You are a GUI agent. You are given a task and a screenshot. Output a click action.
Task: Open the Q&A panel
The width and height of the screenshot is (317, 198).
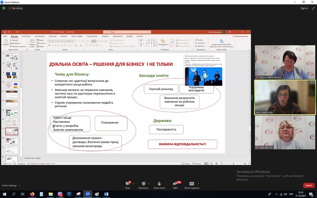pos(175,184)
